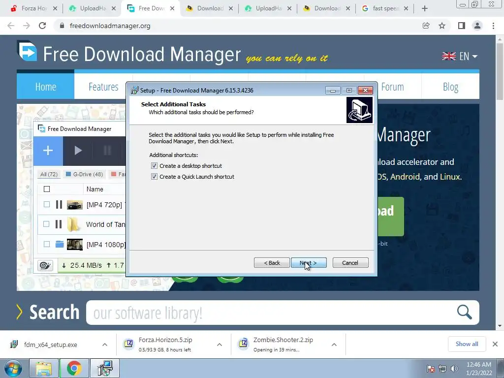Viewport: 504px width, 378px height.
Task: Uncheck Create a desktop shortcut
Action: pos(154,165)
